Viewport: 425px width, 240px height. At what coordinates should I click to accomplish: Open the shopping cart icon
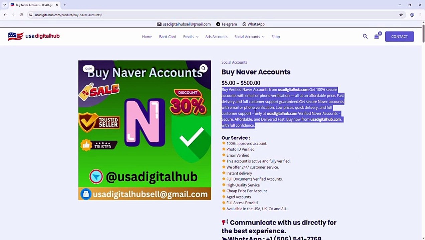coord(377,36)
